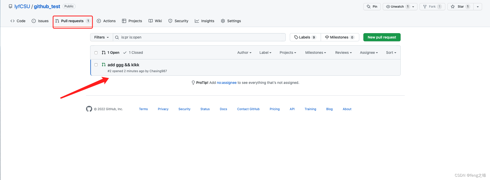Expand the Reviews filter dropdown
This screenshot has height=180, width=490.
tap(343, 53)
